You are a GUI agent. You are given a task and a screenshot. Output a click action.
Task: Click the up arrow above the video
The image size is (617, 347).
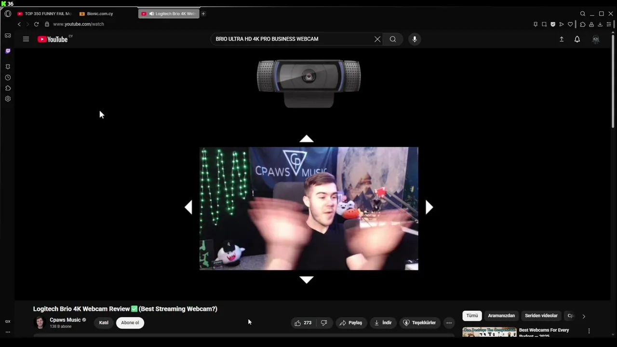pos(307,139)
